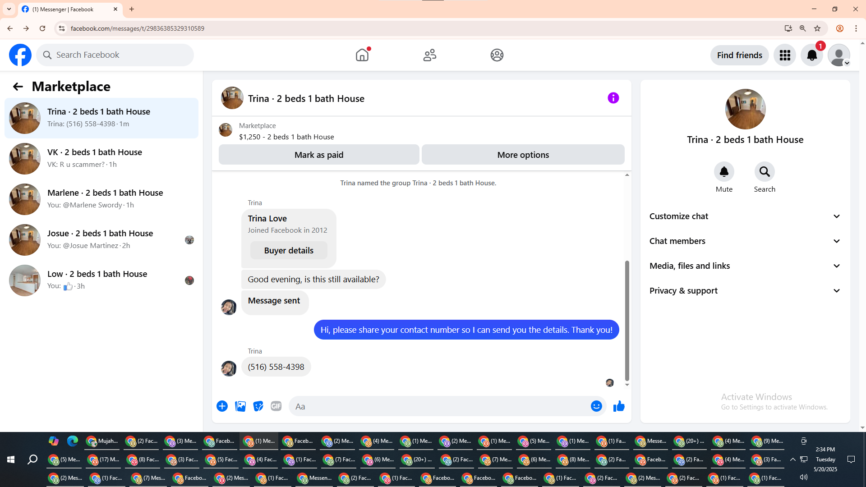Image resolution: width=866 pixels, height=487 pixels.
Task: Open Chrome profile icon
Action: point(840,28)
